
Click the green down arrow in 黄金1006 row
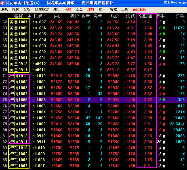click(x=164, y=28)
